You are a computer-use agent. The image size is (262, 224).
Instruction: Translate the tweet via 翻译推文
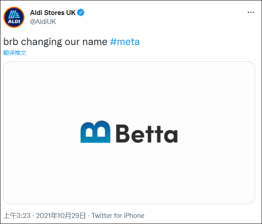(15, 53)
